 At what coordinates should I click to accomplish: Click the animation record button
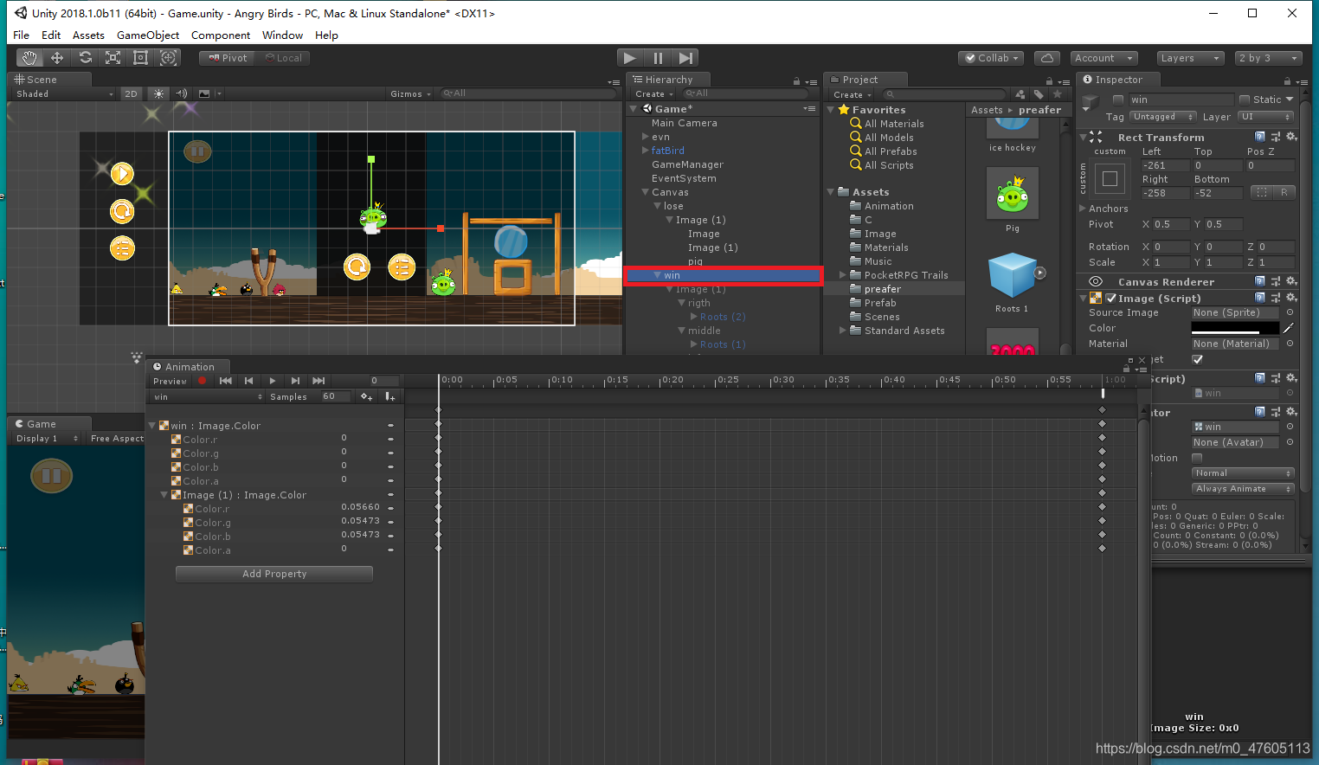point(203,381)
